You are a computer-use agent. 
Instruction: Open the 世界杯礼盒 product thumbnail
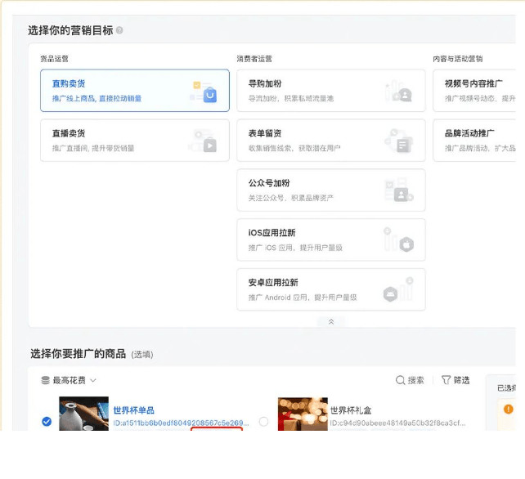click(303, 414)
